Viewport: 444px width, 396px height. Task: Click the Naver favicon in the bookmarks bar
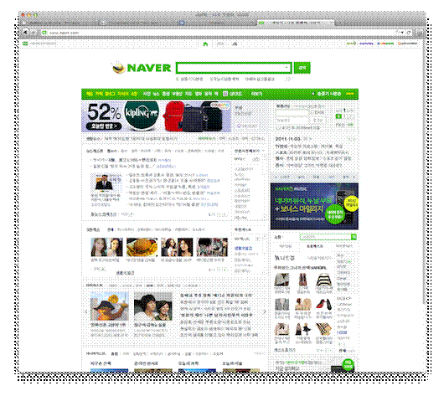[25, 44]
